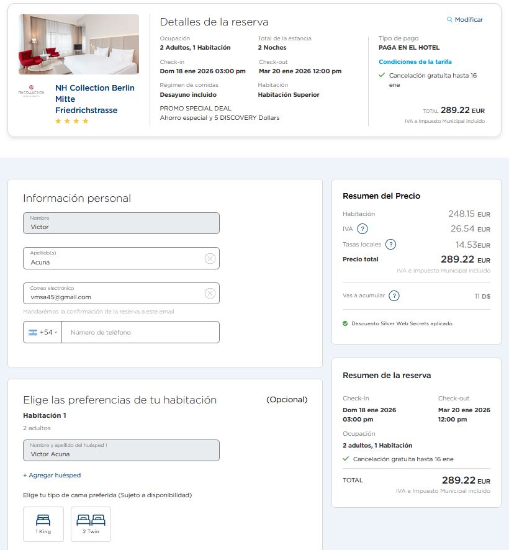This screenshot has width=509, height=550.
Task: Clear the Apellido(s) field with X icon
Action: (x=210, y=259)
